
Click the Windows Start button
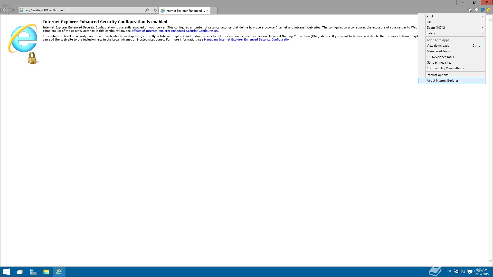click(x=6, y=272)
